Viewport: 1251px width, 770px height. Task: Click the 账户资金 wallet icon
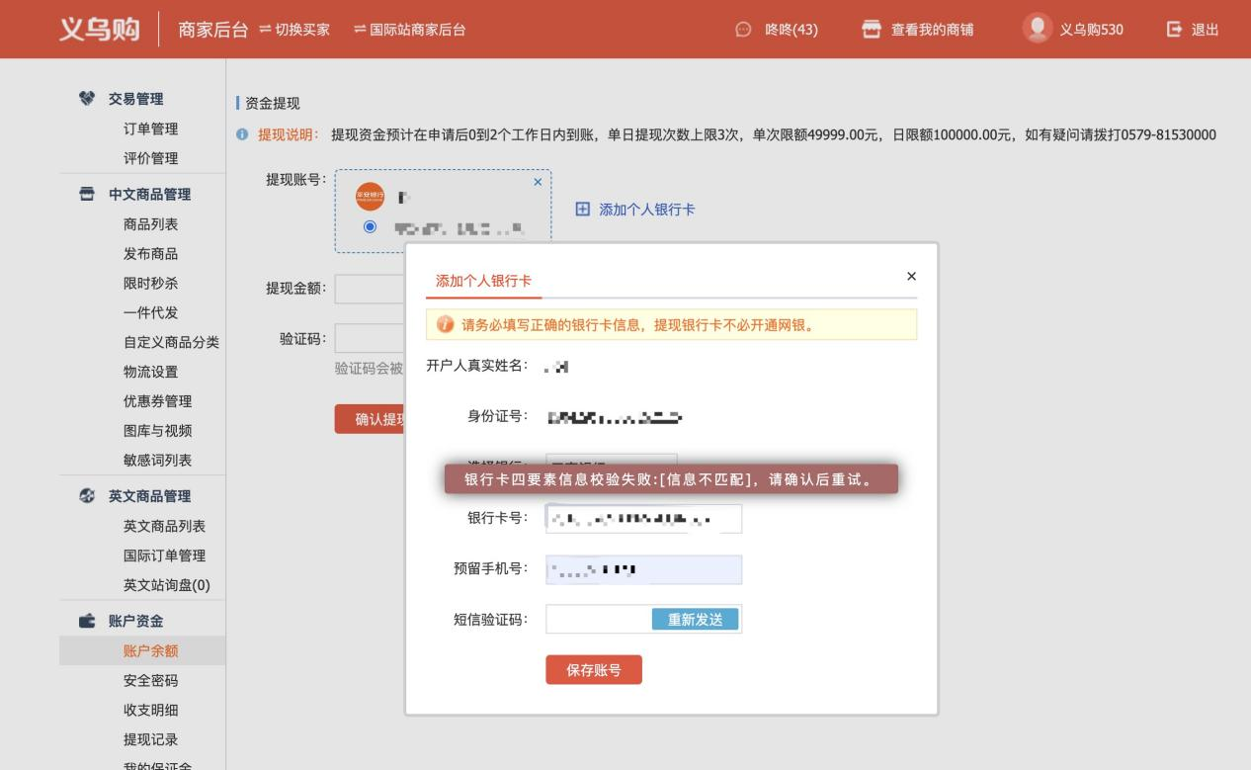[x=85, y=621]
